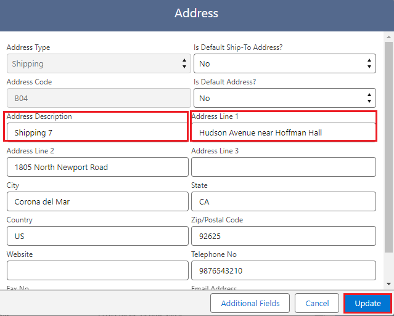
Task: Click the Cancel button
Action: coord(317,303)
